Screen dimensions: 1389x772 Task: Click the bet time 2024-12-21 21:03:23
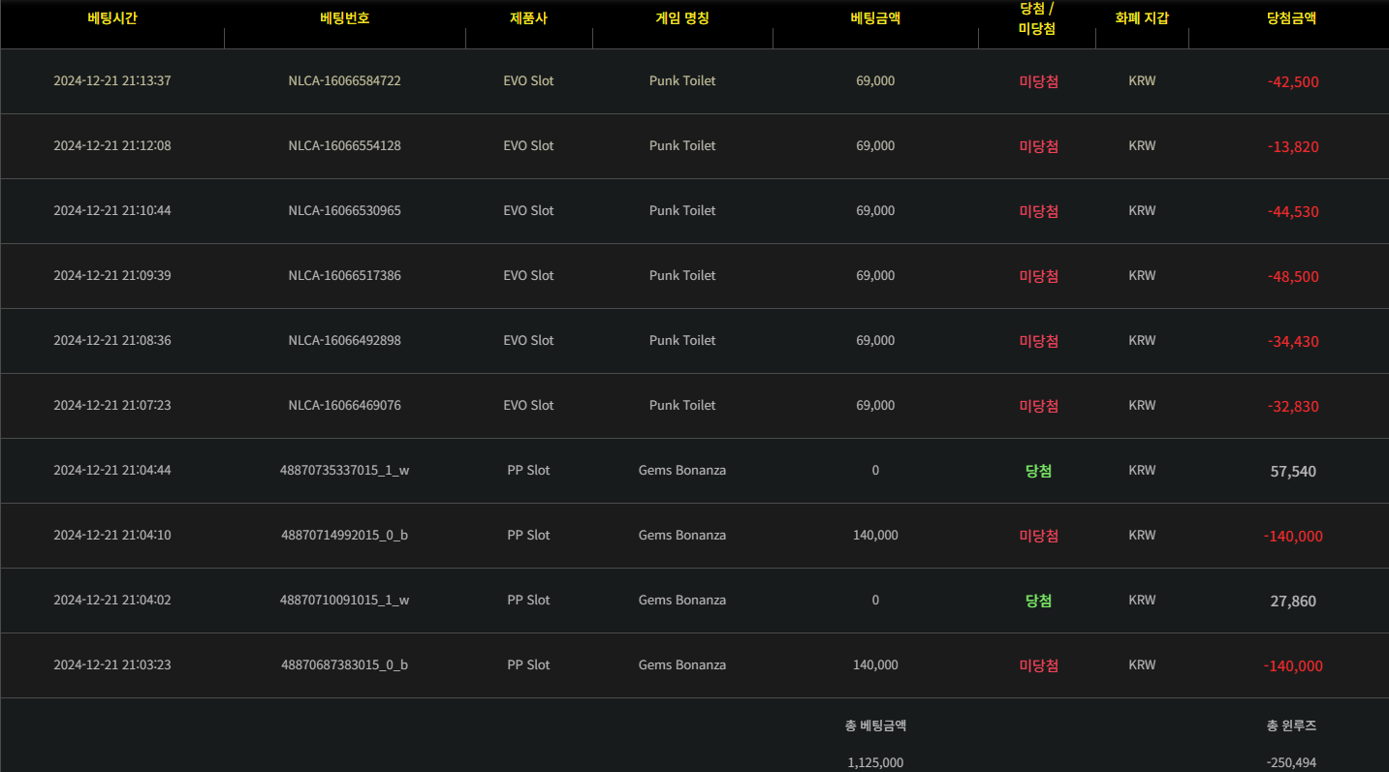(112, 665)
